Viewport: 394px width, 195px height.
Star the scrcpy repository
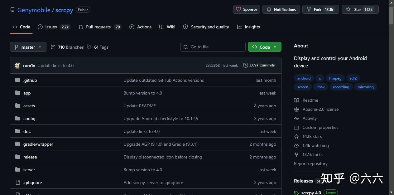tap(360, 9)
